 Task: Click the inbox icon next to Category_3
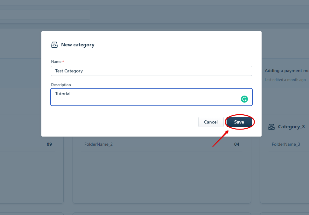pos(271,127)
